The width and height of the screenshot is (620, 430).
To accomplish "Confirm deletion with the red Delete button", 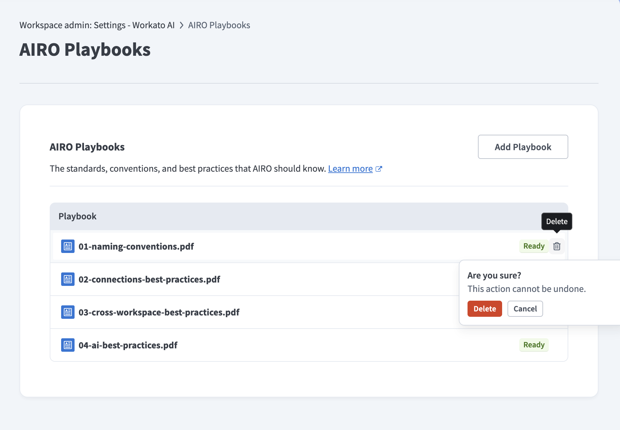I will (485, 309).
